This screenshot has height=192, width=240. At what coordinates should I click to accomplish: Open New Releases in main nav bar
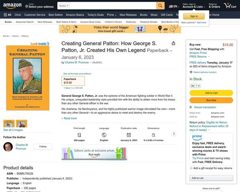click(x=128, y=15)
